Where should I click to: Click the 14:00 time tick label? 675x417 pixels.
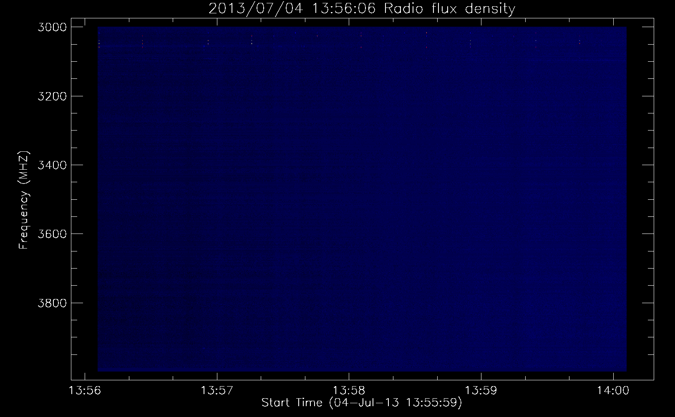(x=613, y=391)
